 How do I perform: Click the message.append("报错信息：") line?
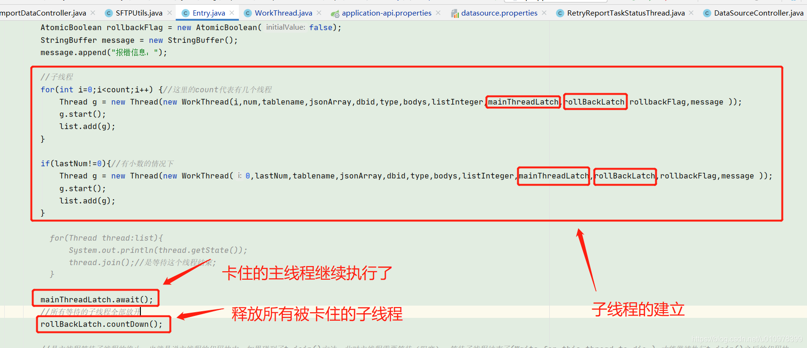104,52
